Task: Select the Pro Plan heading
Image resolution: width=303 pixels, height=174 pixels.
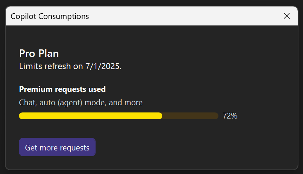Action: (x=39, y=54)
